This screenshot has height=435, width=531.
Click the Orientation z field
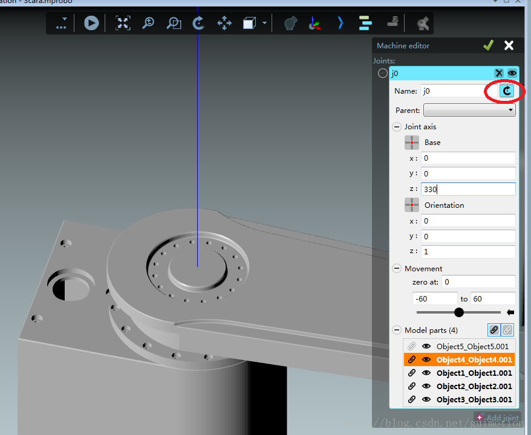pos(468,252)
